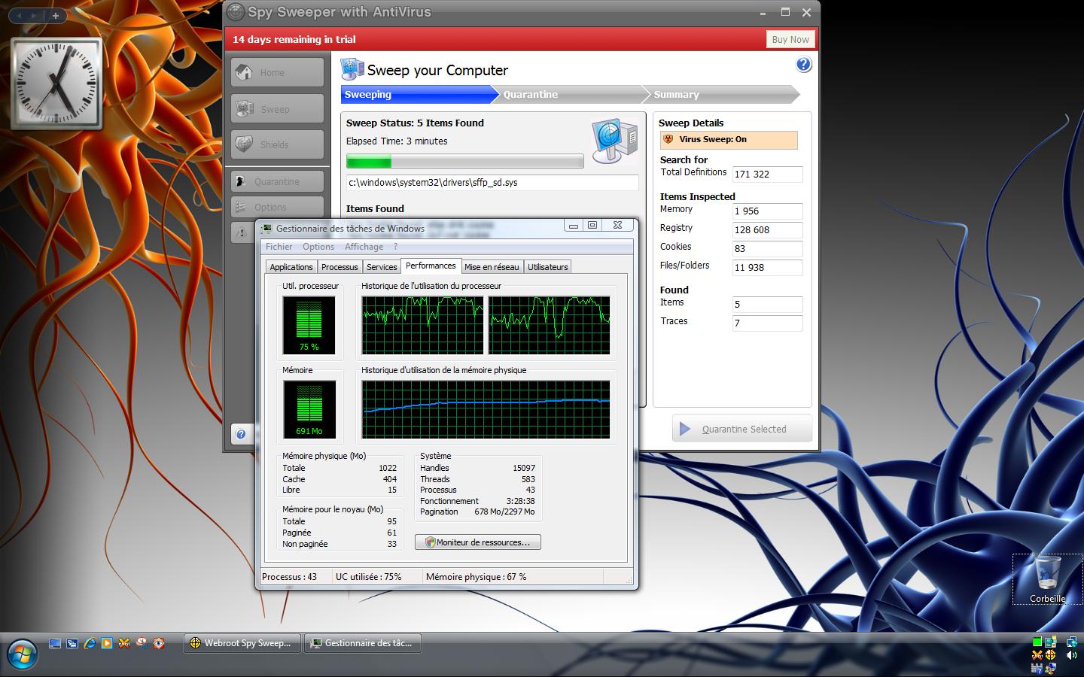Click the computer scanning globe icon
The image size is (1084, 677).
[615, 141]
